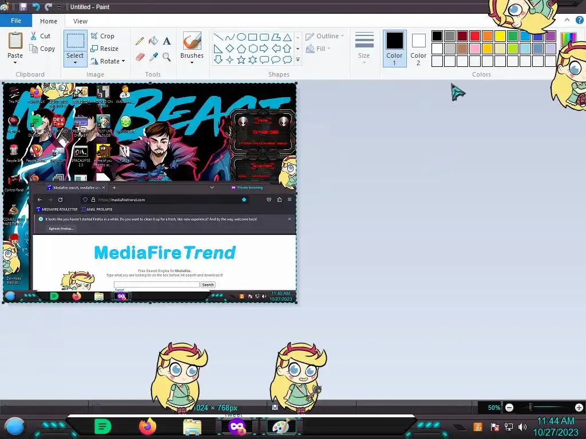Choose the Oval shape
Screen dimensions: 586x439
(241, 37)
